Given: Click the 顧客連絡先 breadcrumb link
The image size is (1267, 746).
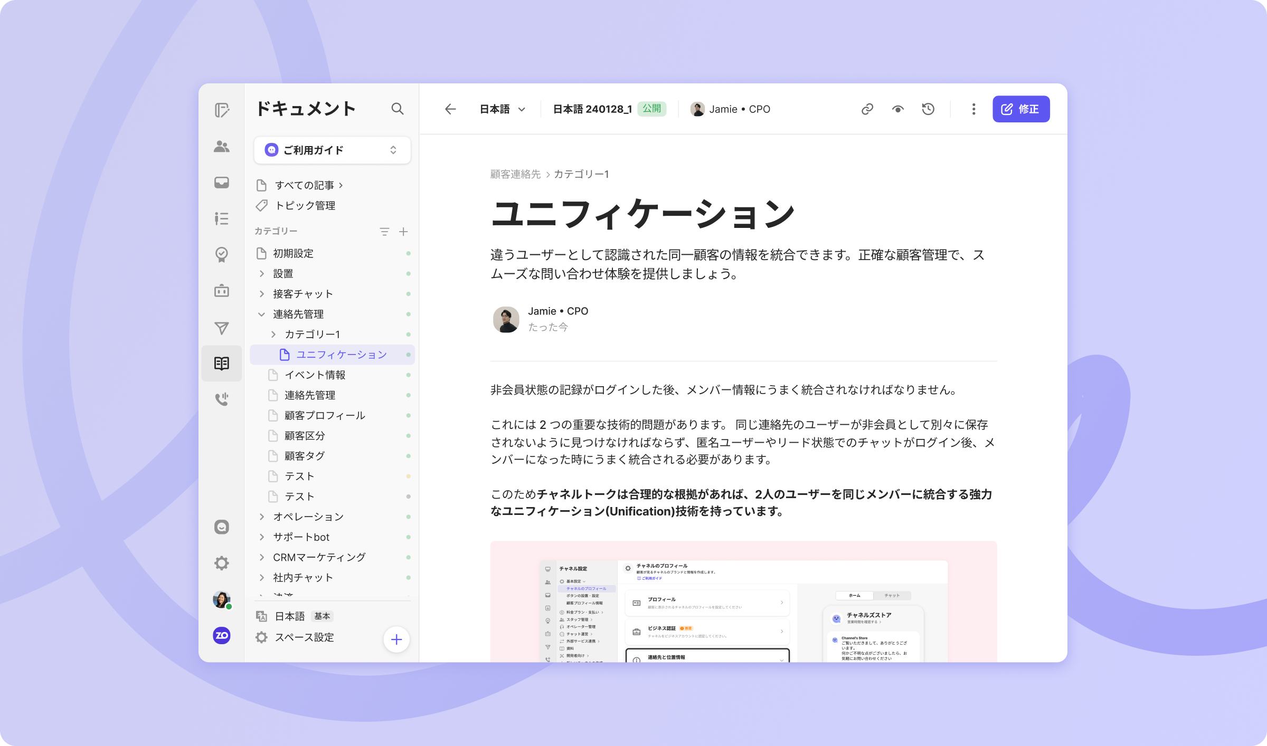Looking at the screenshot, I should [x=515, y=174].
